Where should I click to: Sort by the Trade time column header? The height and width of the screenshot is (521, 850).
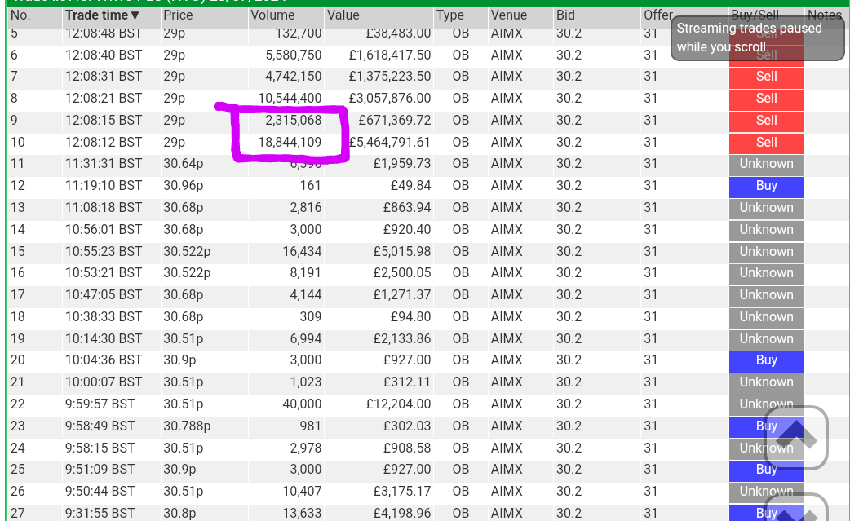pos(103,15)
